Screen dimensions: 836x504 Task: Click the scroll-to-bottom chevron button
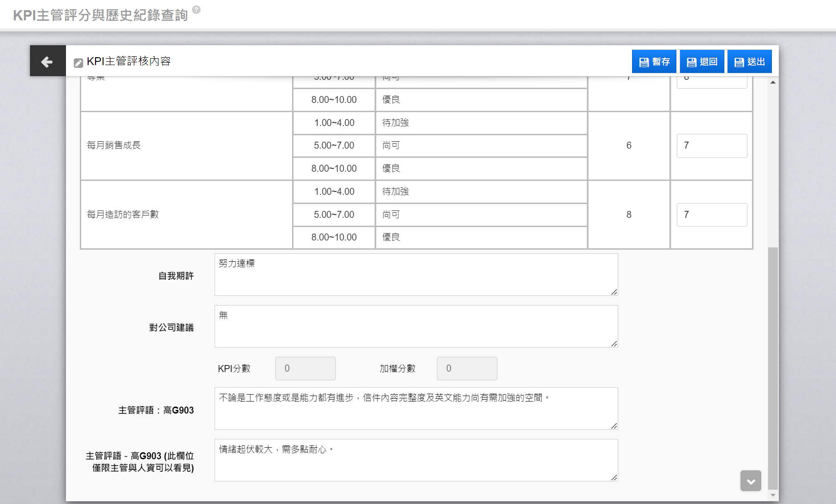pyautogui.click(x=751, y=481)
